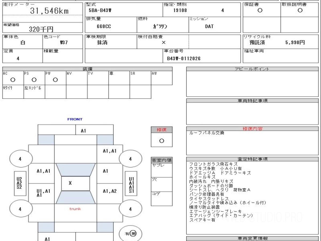The height and width of the screenshot is (241, 321).
Task: Click the 320千円 asking price value
Action: [x=41, y=29]
